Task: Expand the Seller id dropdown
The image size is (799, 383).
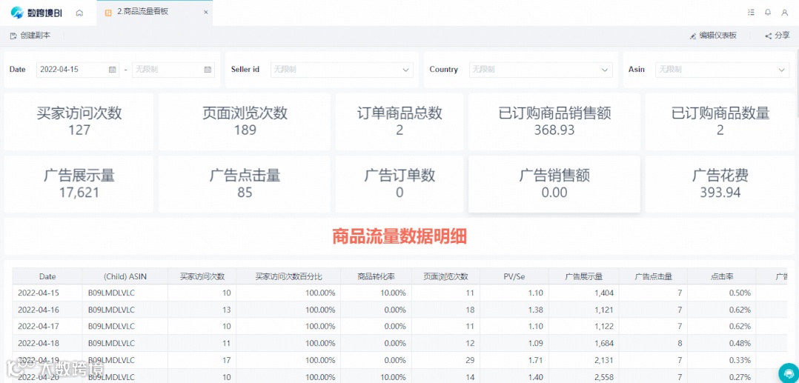Action: (x=341, y=70)
